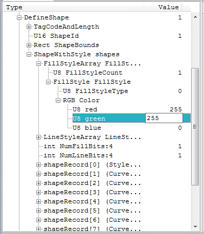Expand the TagCodeAndLength node
The width and height of the screenshot is (204, 234).
tap(29, 27)
